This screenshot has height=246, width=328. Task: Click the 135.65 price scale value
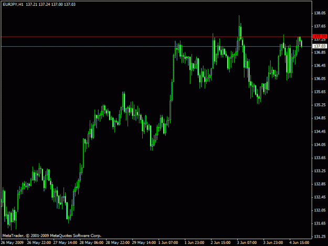tap(320, 92)
